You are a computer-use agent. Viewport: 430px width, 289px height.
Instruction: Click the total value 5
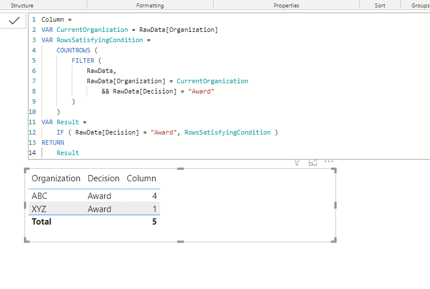154,222
